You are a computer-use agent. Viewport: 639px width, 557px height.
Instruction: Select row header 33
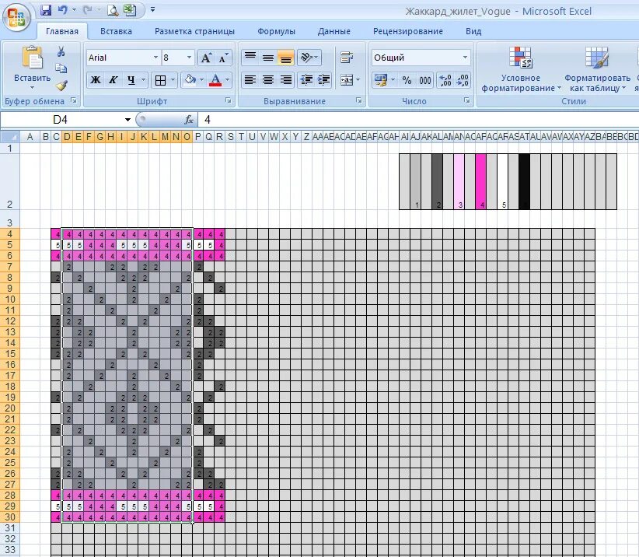pyautogui.click(x=10, y=550)
